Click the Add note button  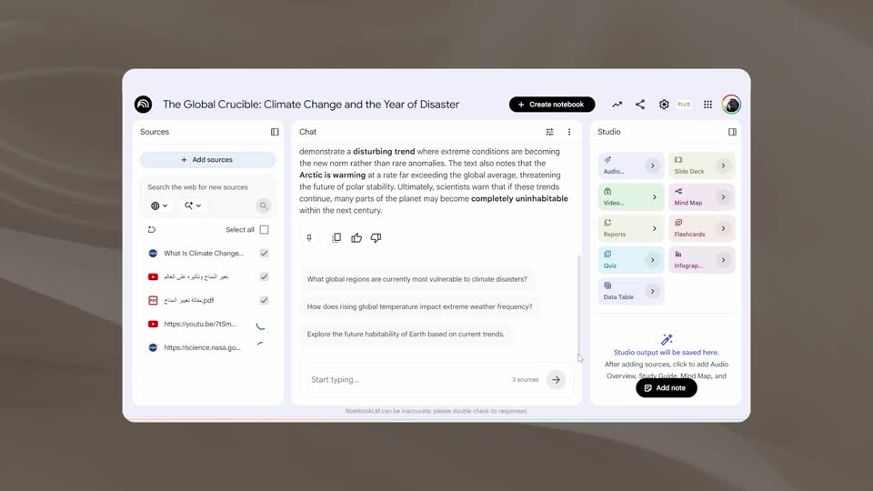click(666, 388)
